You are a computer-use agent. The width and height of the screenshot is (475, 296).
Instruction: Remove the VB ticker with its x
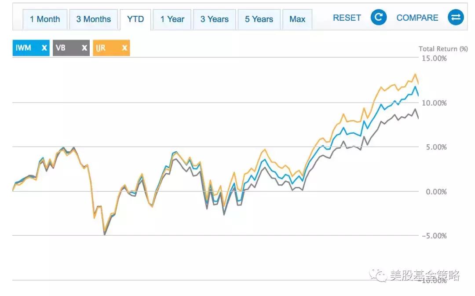pyautogui.click(x=84, y=48)
